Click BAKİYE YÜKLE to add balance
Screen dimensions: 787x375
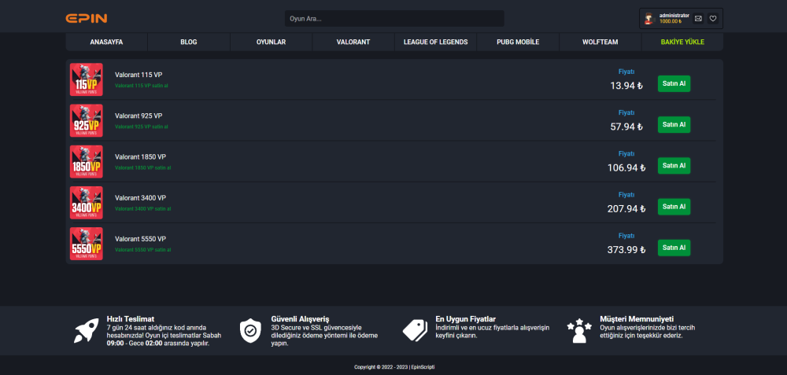coord(682,42)
